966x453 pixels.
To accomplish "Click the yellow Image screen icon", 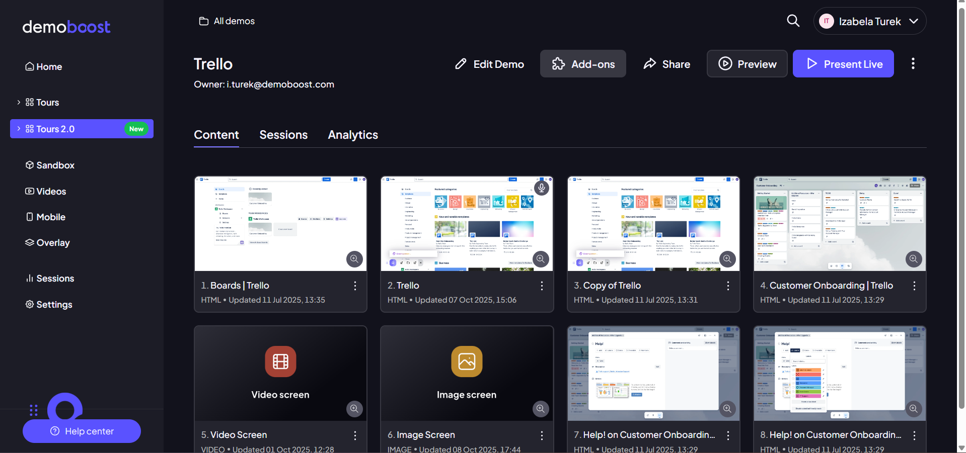I will pyautogui.click(x=467, y=361).
